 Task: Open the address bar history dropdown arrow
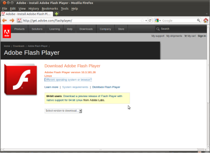point(146,20)
